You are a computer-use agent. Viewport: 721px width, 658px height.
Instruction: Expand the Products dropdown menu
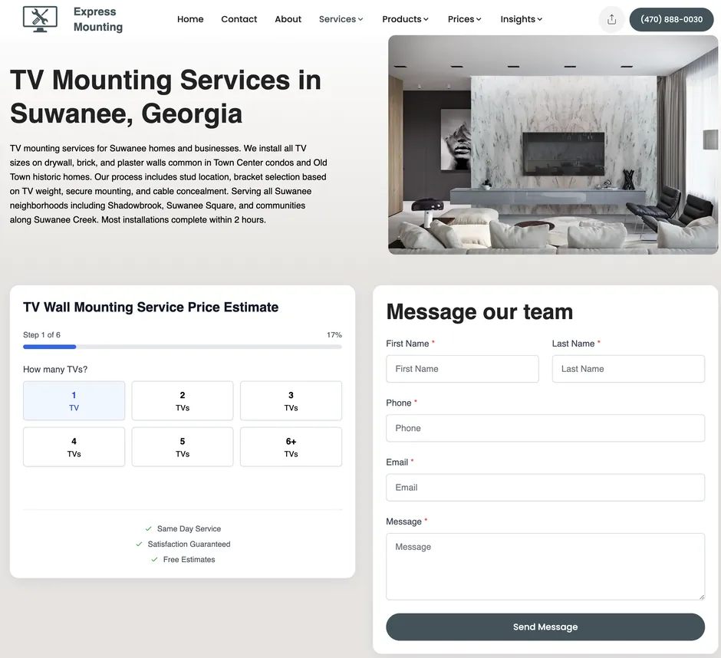(x=406, y=19)
